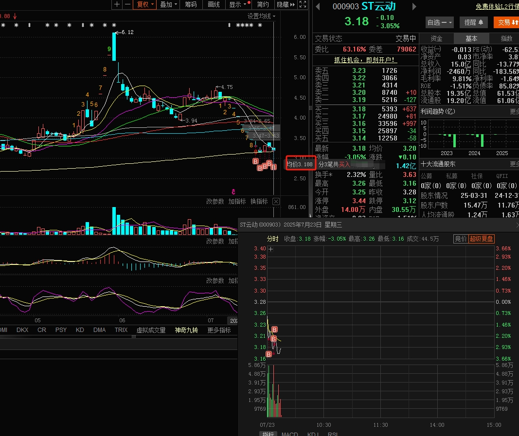This screenshot has width=519, height=436.
Task: Click 更多 next to 十大流通股东
Action: 514,164
